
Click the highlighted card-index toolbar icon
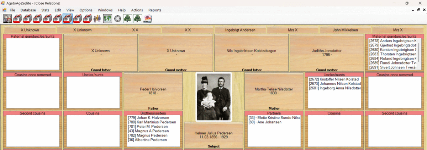click(67, 18)
